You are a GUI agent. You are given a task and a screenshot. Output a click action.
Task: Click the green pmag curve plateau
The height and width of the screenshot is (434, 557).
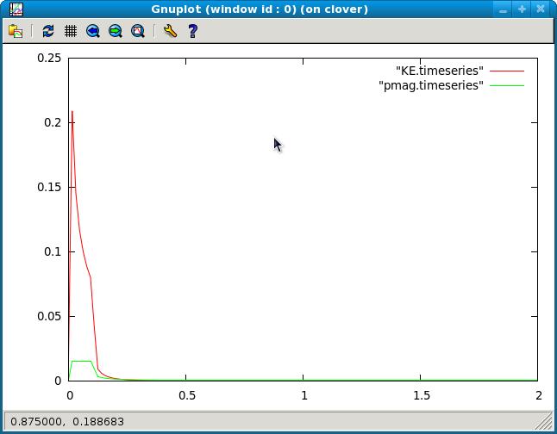click(x=81, y=362)
